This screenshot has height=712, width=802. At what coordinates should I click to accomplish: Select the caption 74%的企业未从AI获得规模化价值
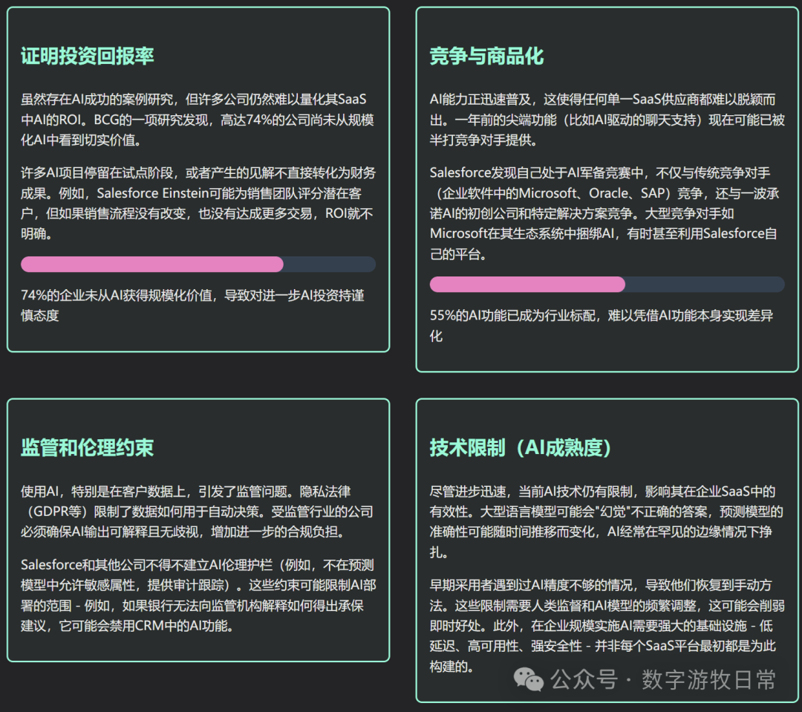(192, 305)
